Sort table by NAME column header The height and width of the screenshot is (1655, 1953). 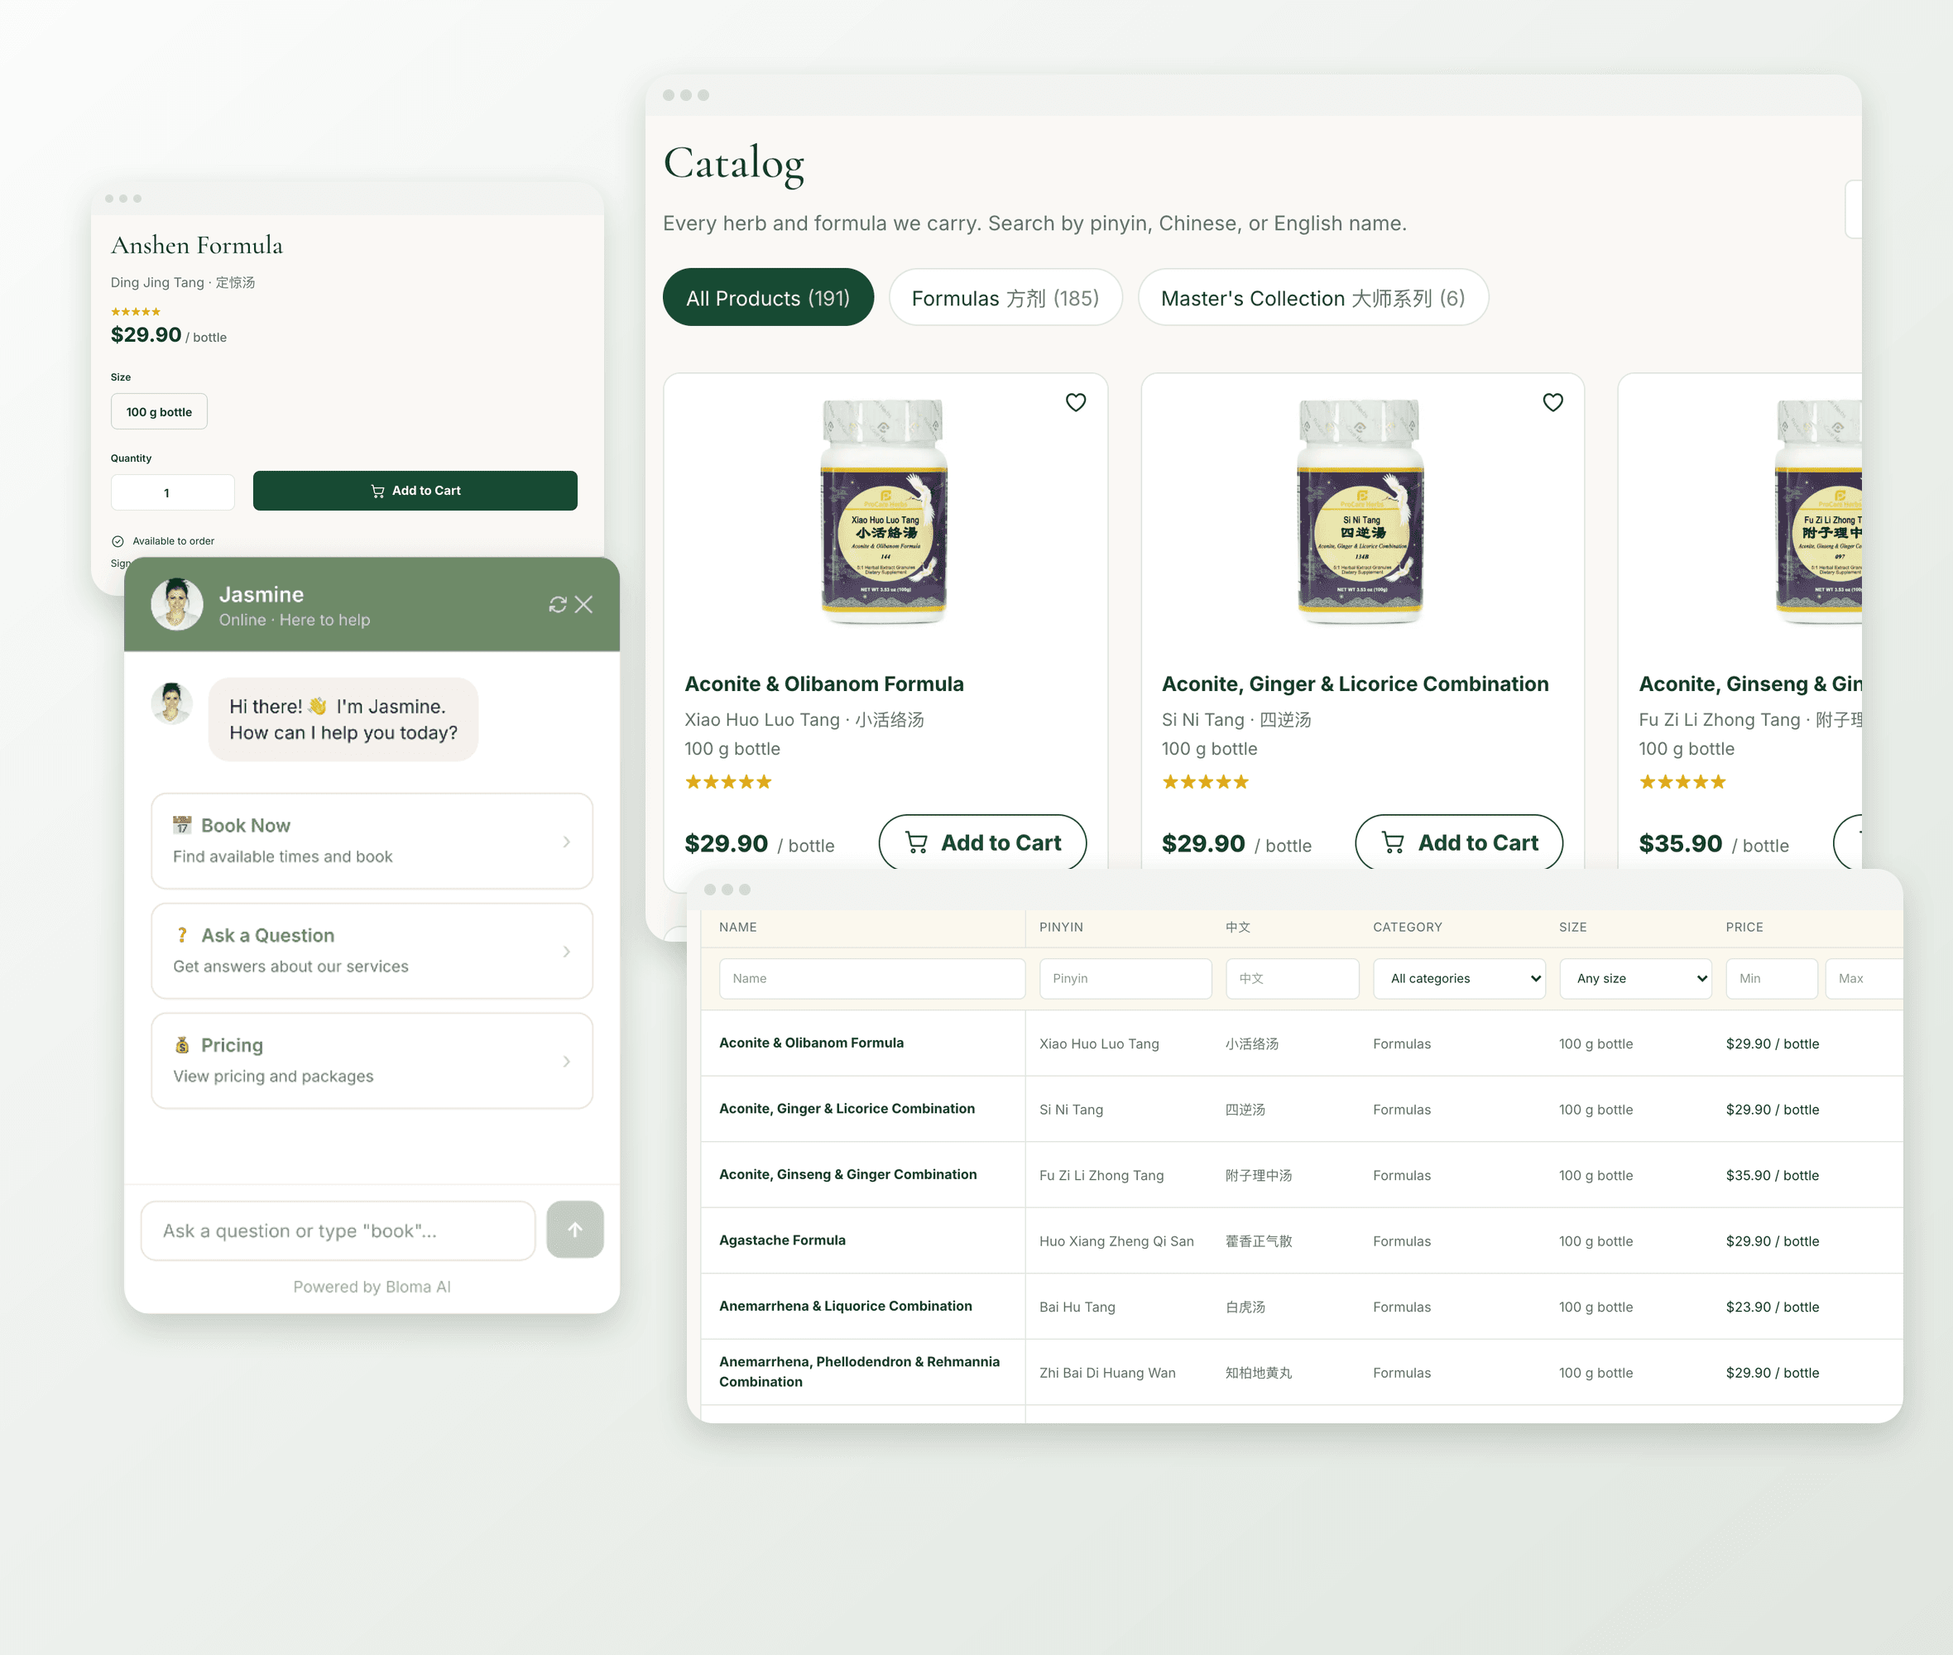[x=737, y=927]
